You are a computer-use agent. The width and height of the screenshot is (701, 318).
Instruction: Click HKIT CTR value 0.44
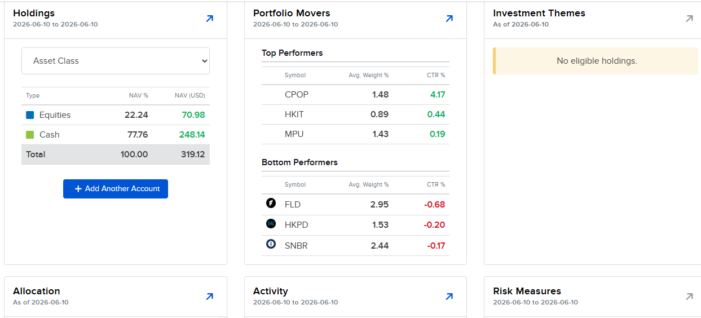tap(437, 114)
